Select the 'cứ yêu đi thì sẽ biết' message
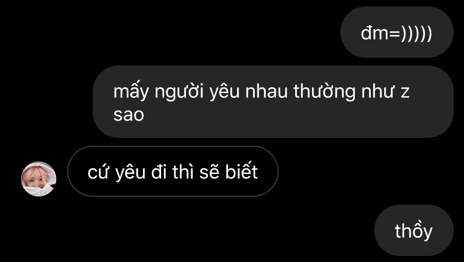Screen dimensions: 464x262 (173, 171)
